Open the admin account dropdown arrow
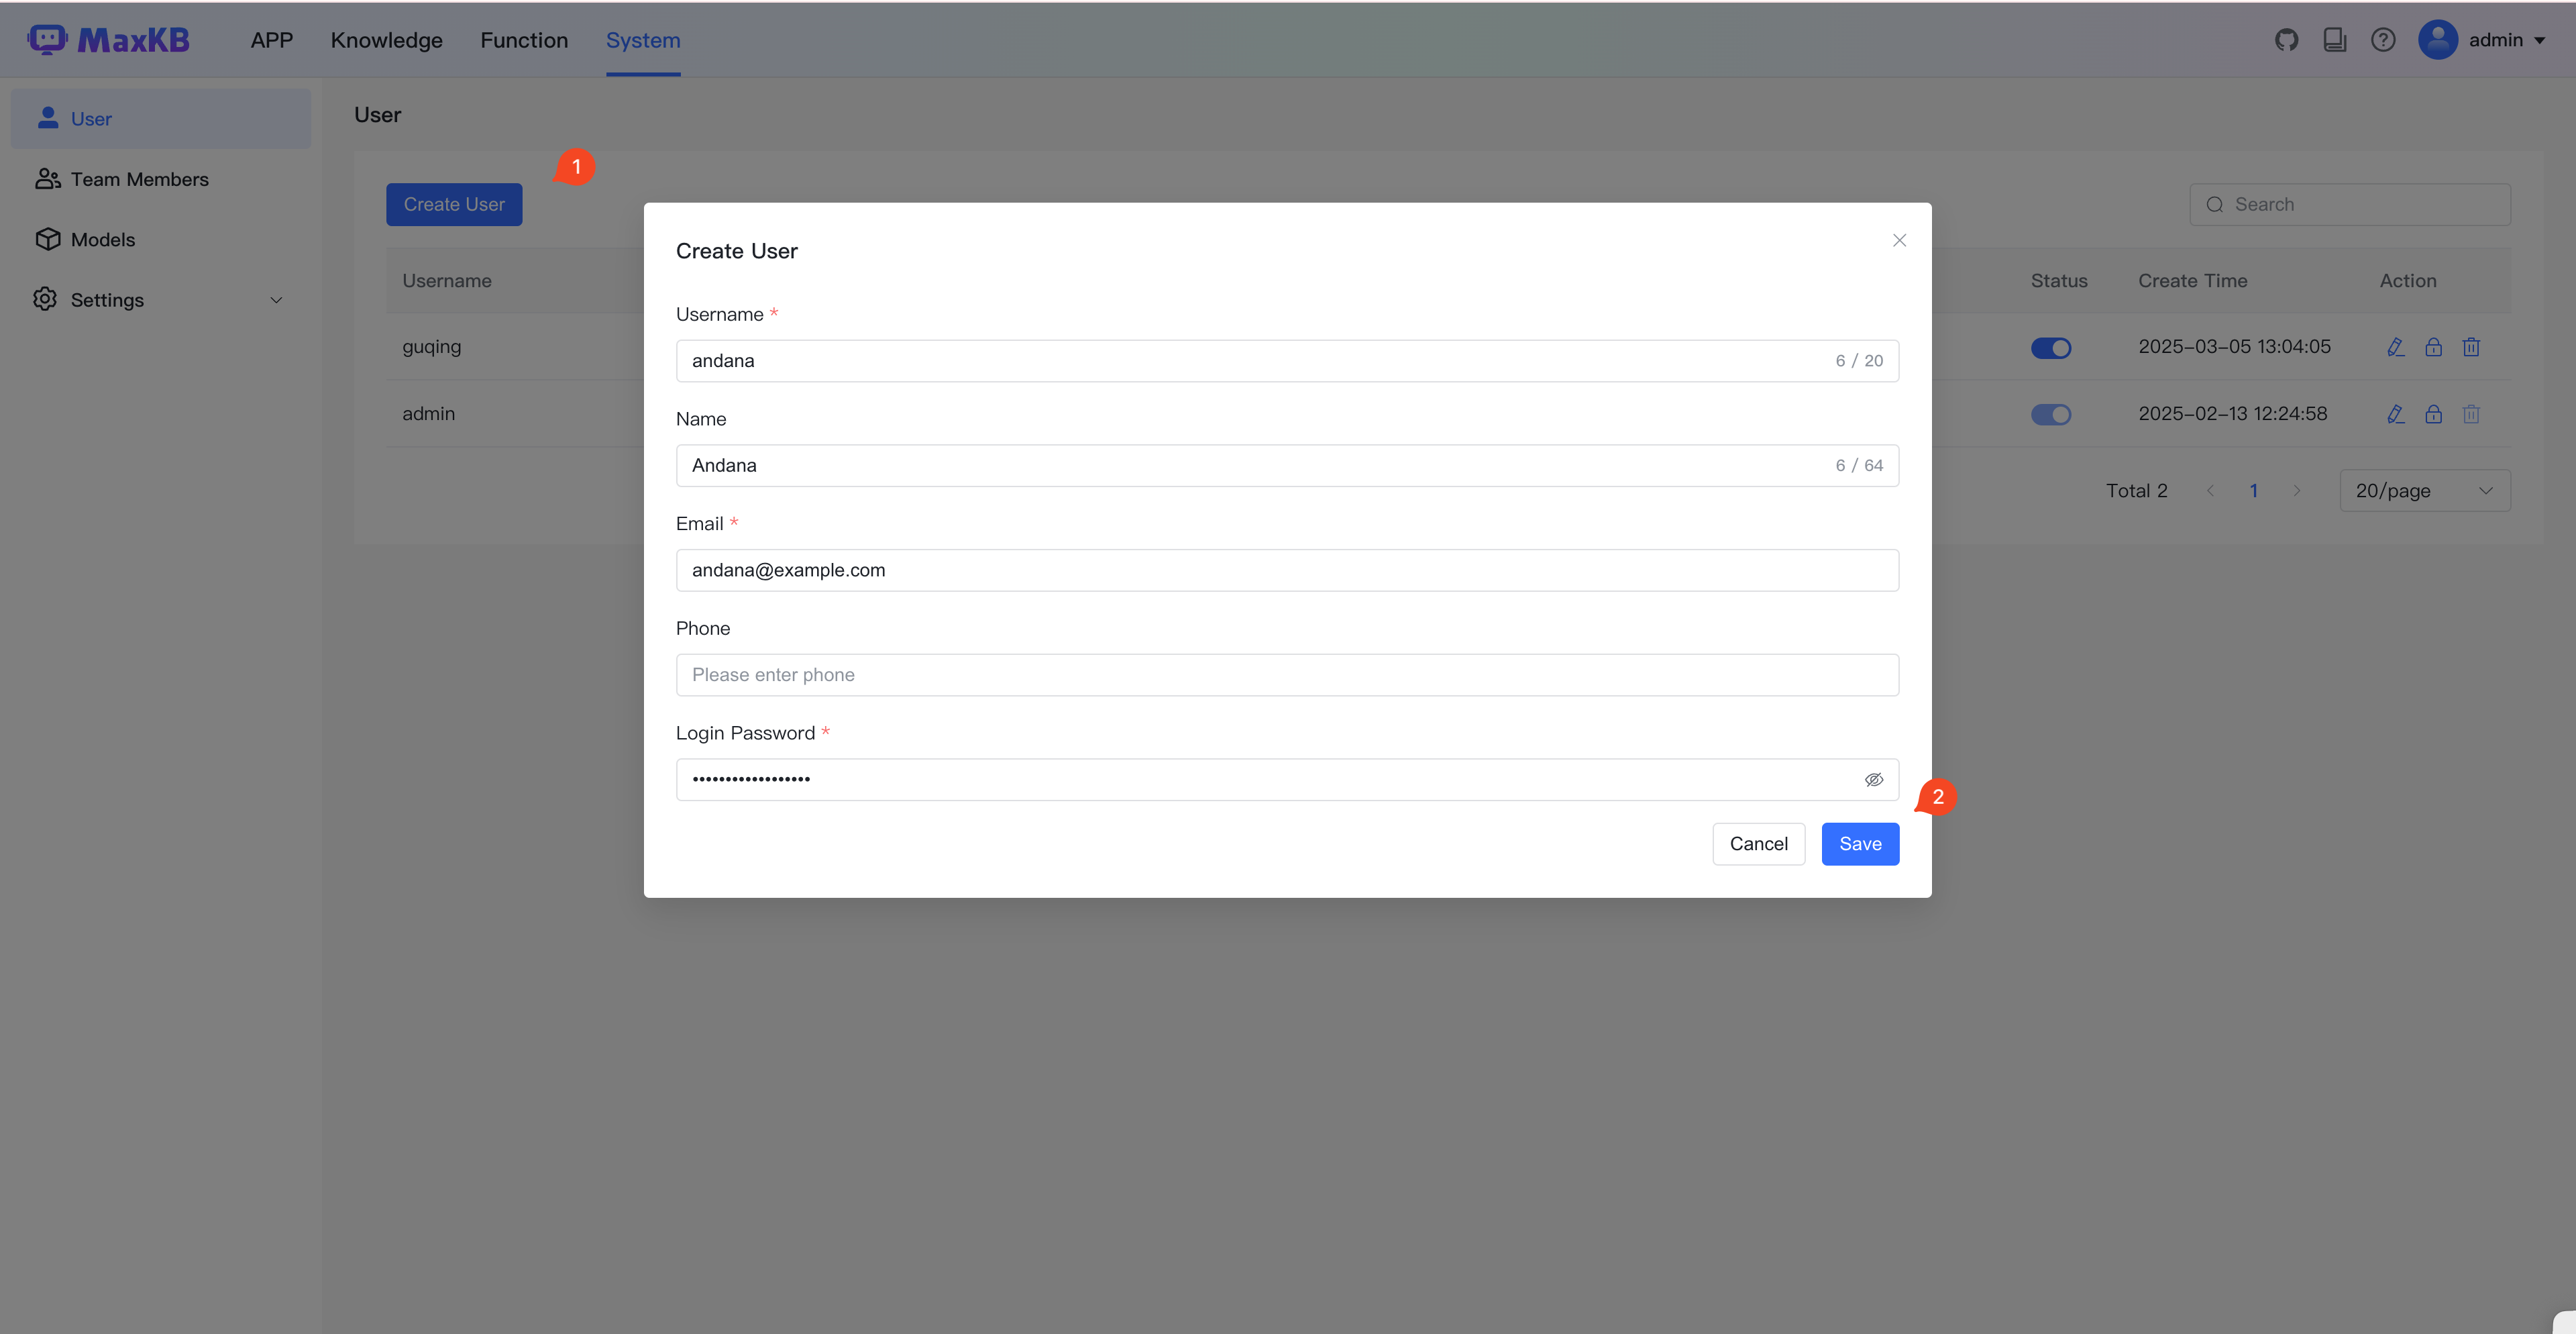This screenshot has width=2576, height=1334. [x=2540, y=41]
